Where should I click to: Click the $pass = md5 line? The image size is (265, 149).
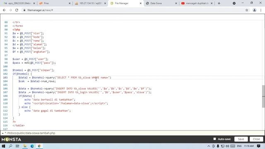click(34, 63)
